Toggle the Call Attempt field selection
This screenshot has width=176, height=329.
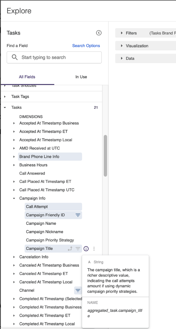coord(37,207)
